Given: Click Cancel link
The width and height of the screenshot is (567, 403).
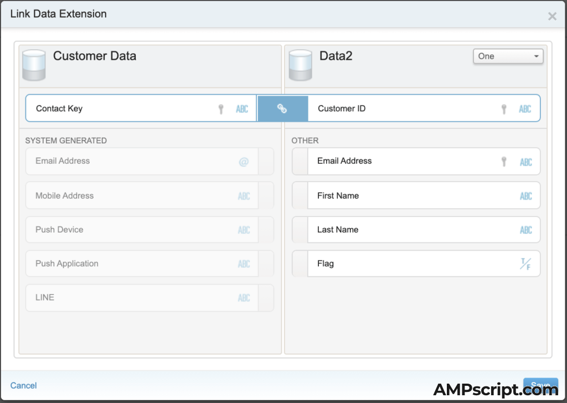Looking at the screenshot, I should coord(24,385).
